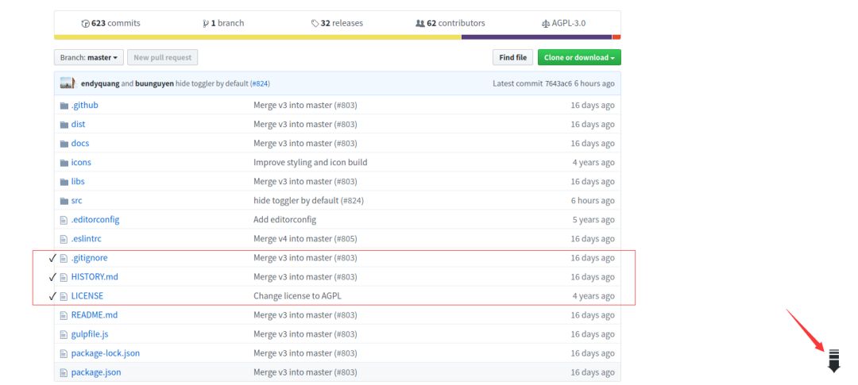The width and height of the screenshot is (858, 385).
Task: Open the gulpfile.js file link
Action: [90, 335]
